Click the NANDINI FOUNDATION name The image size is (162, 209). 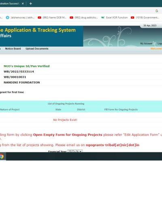coord(22,83)
